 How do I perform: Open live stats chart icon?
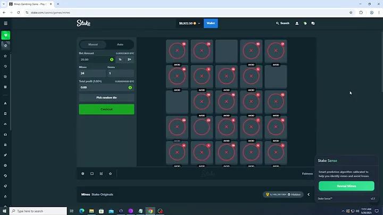pyautogui.click(x=101, y=173)
